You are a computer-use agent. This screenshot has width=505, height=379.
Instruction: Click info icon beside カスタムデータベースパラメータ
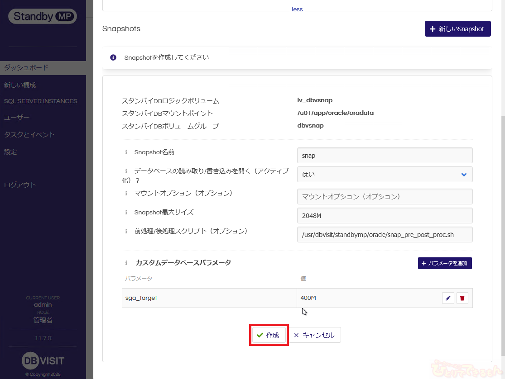click(x=126, y=263)
